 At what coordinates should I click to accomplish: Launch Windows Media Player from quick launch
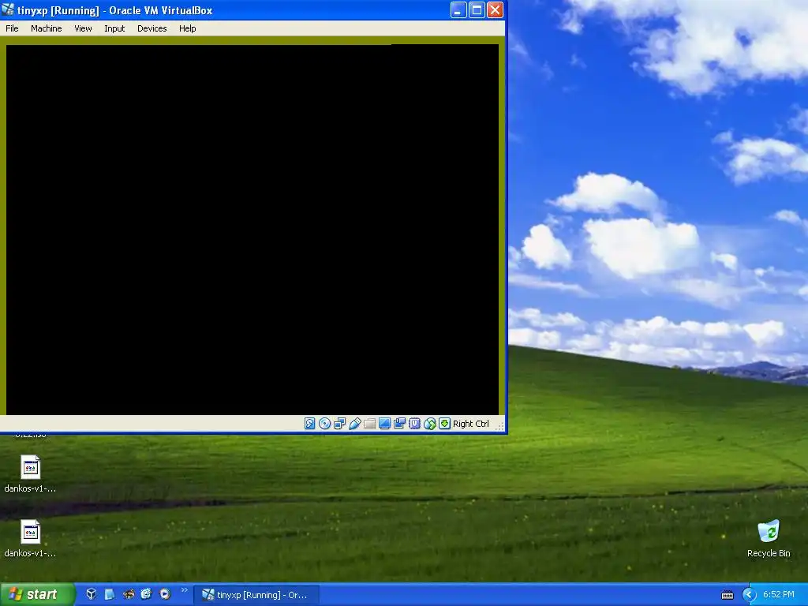point(165,594)
